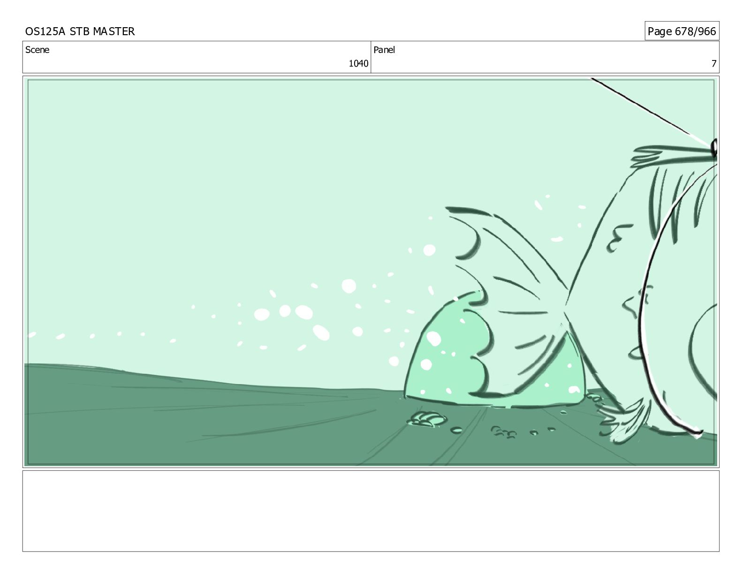743x574 pixels.
Task: Click the 'Page 678/966' page indicator
Action: click(x=682, y=31)
